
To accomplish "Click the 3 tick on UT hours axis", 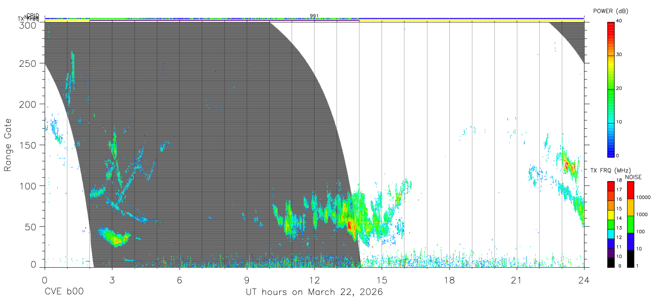I will [x=112, y=280].
